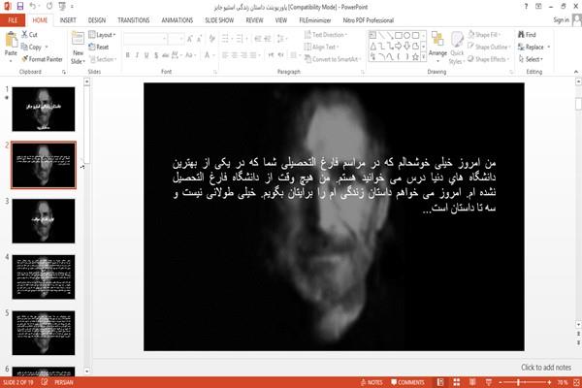Image resolution: width=582 pixels, height=388 pixels.
Task: Open the Align Text dropdown
Action: [x=321, y=47]
